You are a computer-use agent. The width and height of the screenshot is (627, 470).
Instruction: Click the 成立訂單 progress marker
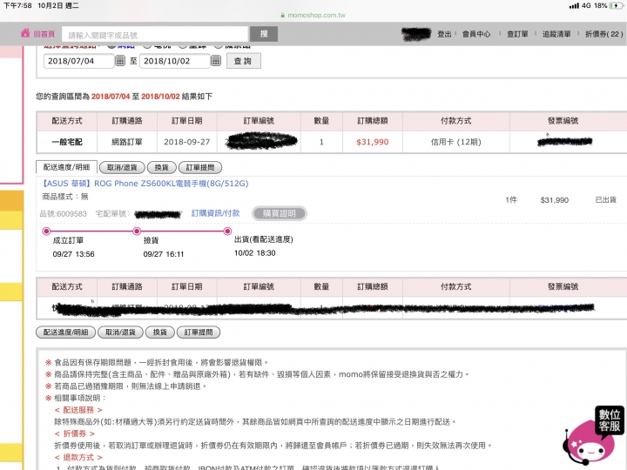[x=46, y=231]
